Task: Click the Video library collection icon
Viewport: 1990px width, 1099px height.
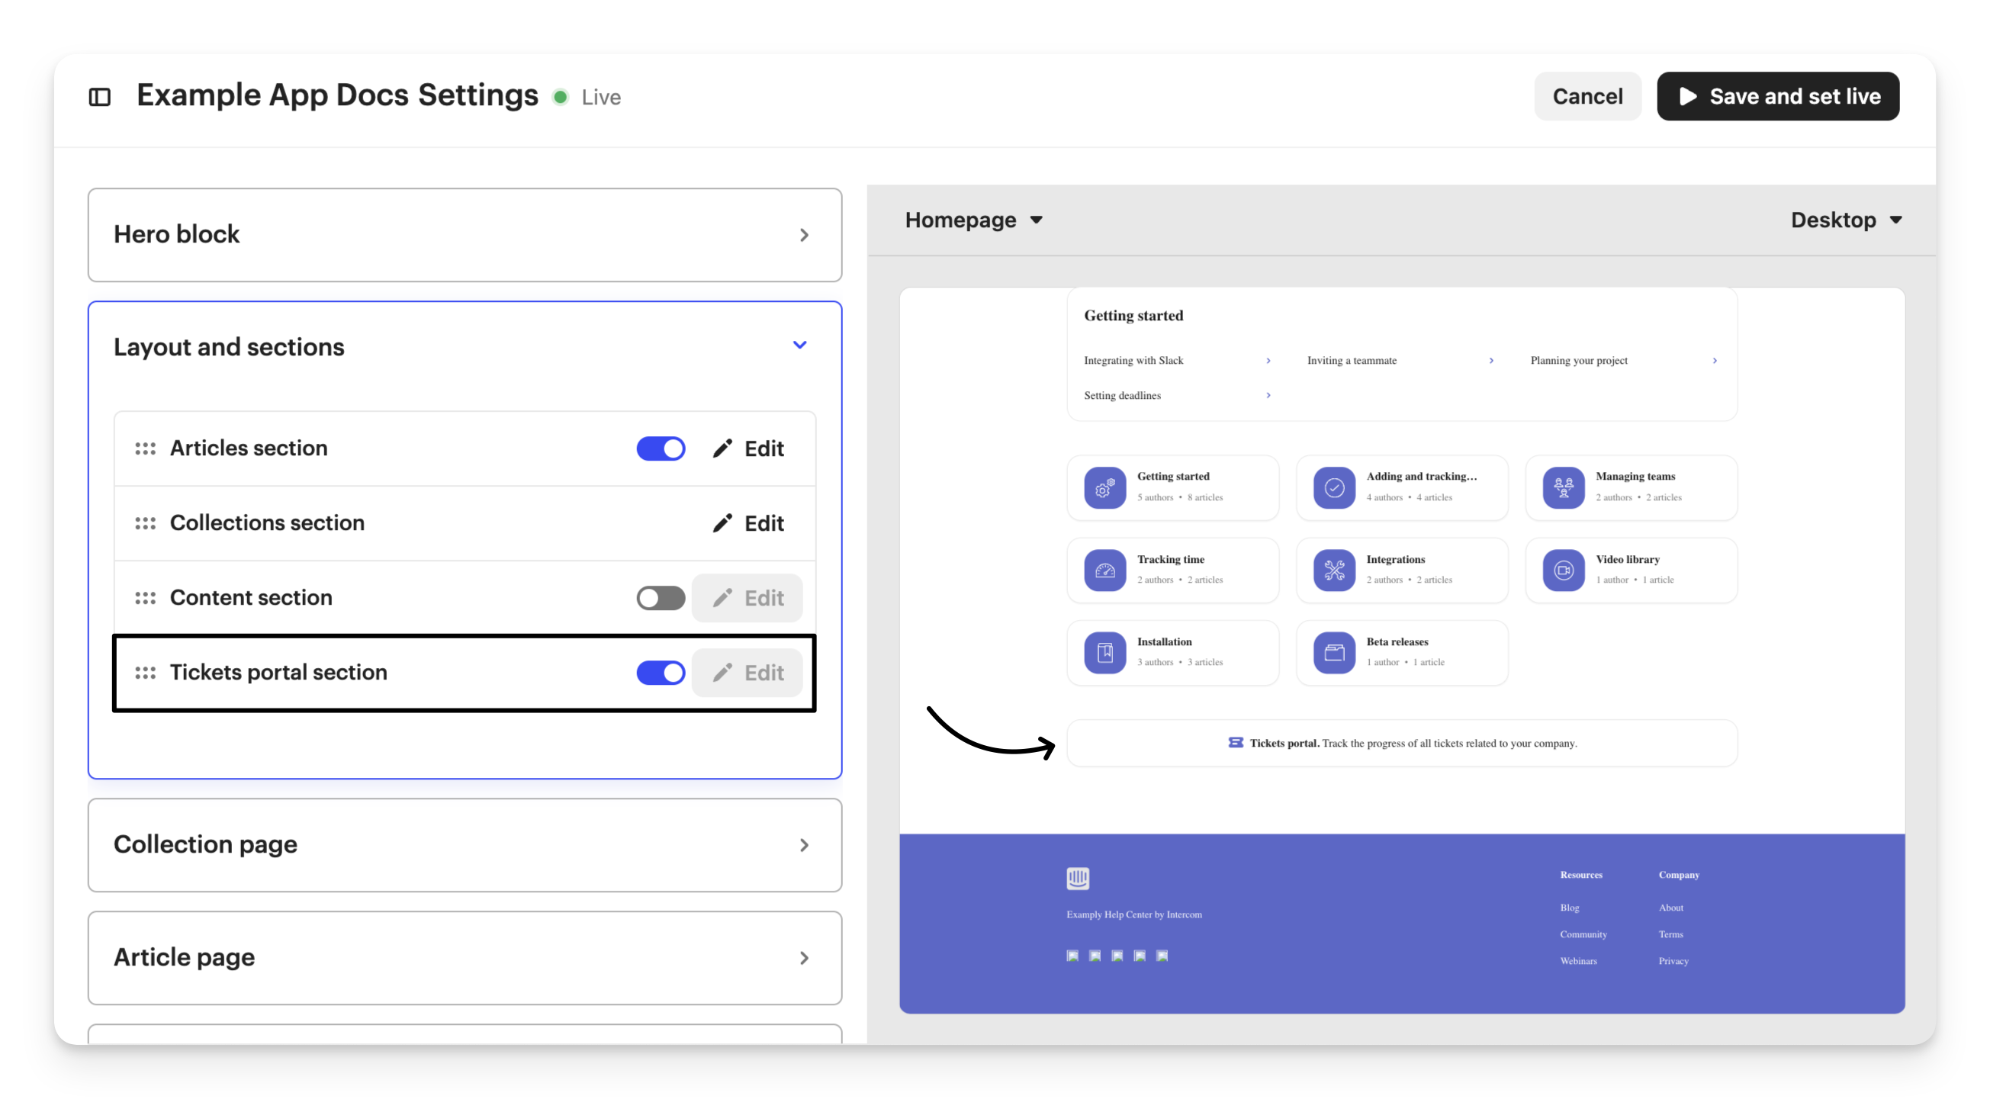Action: 1564,570
